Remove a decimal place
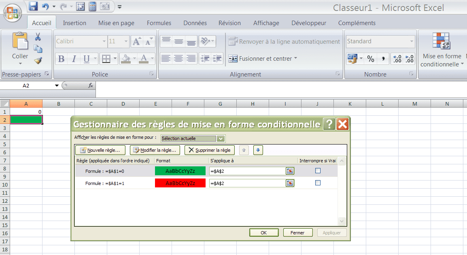467x255 pixels. tap(410, 59)
